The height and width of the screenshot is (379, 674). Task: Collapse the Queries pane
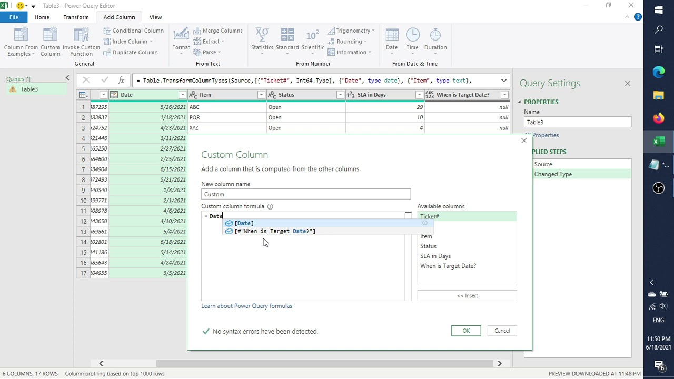point(67,78)
